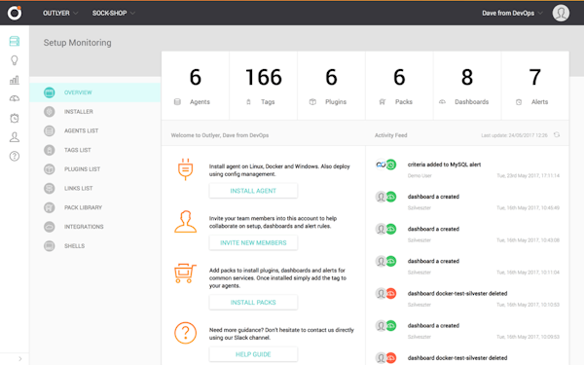The image size is (584, 365).
Task: Click the Demo User avatar in activity feed
Action: tap(381, 164)
